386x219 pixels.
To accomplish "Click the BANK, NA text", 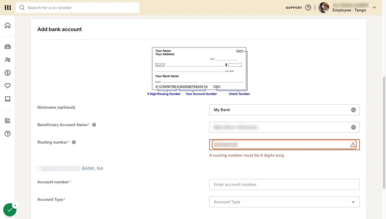I will pos(92,169).
